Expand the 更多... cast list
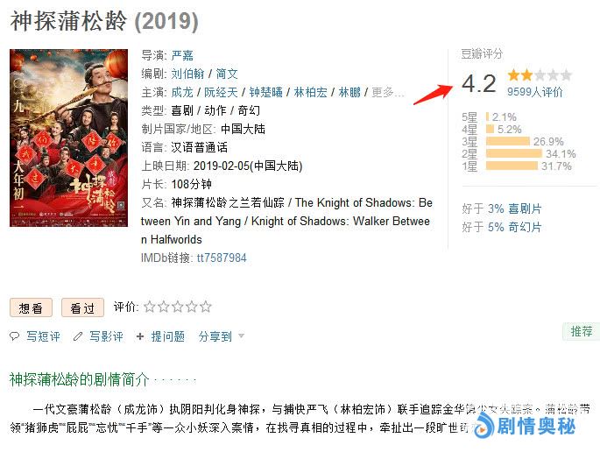Image resolution: width=600 pixels, height=452 pixels. 388,92
